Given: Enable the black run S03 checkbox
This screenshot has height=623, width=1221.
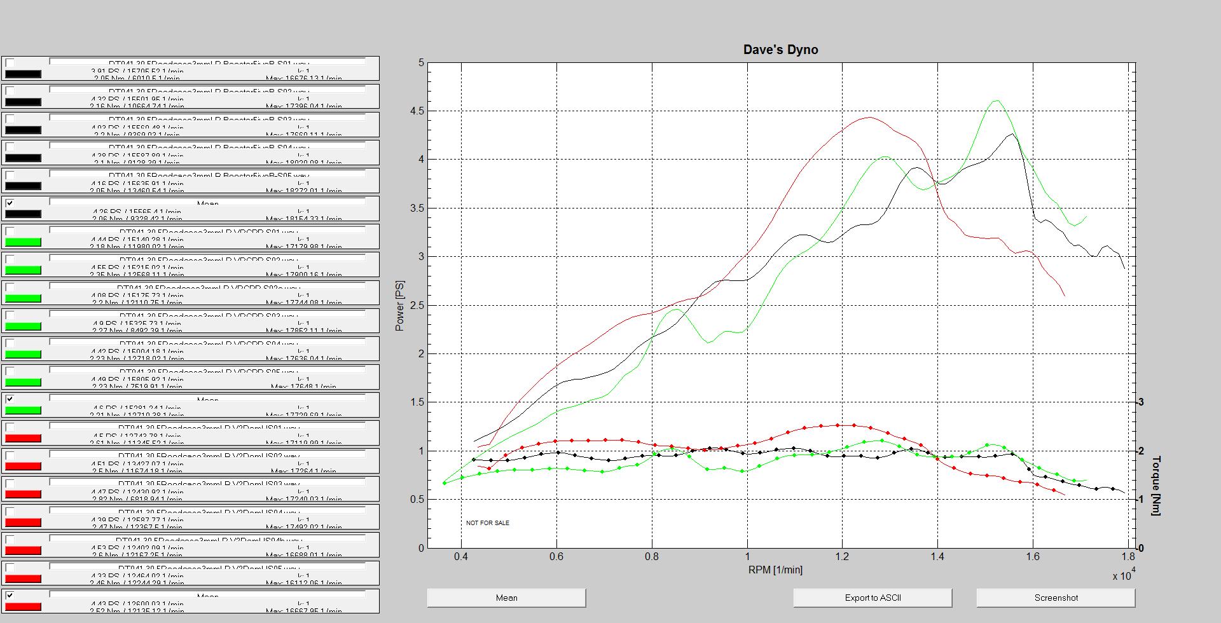Looking at the screenshot, I should (x=10, y=119).
